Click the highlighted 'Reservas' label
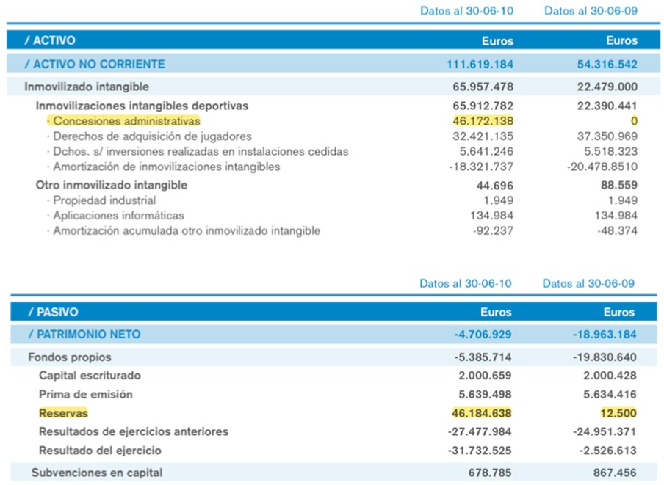The width and height of the screenshot is (664, 485). pos(63,413)
